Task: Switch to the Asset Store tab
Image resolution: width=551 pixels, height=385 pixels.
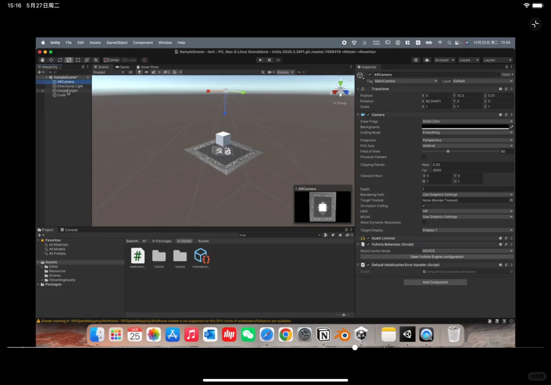Action: point(148,67)
